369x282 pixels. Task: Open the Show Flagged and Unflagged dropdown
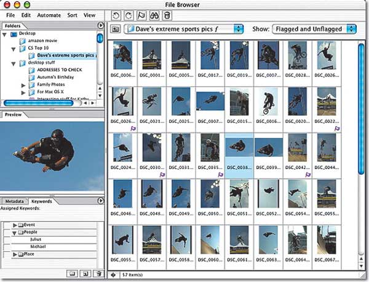(314, 29)
